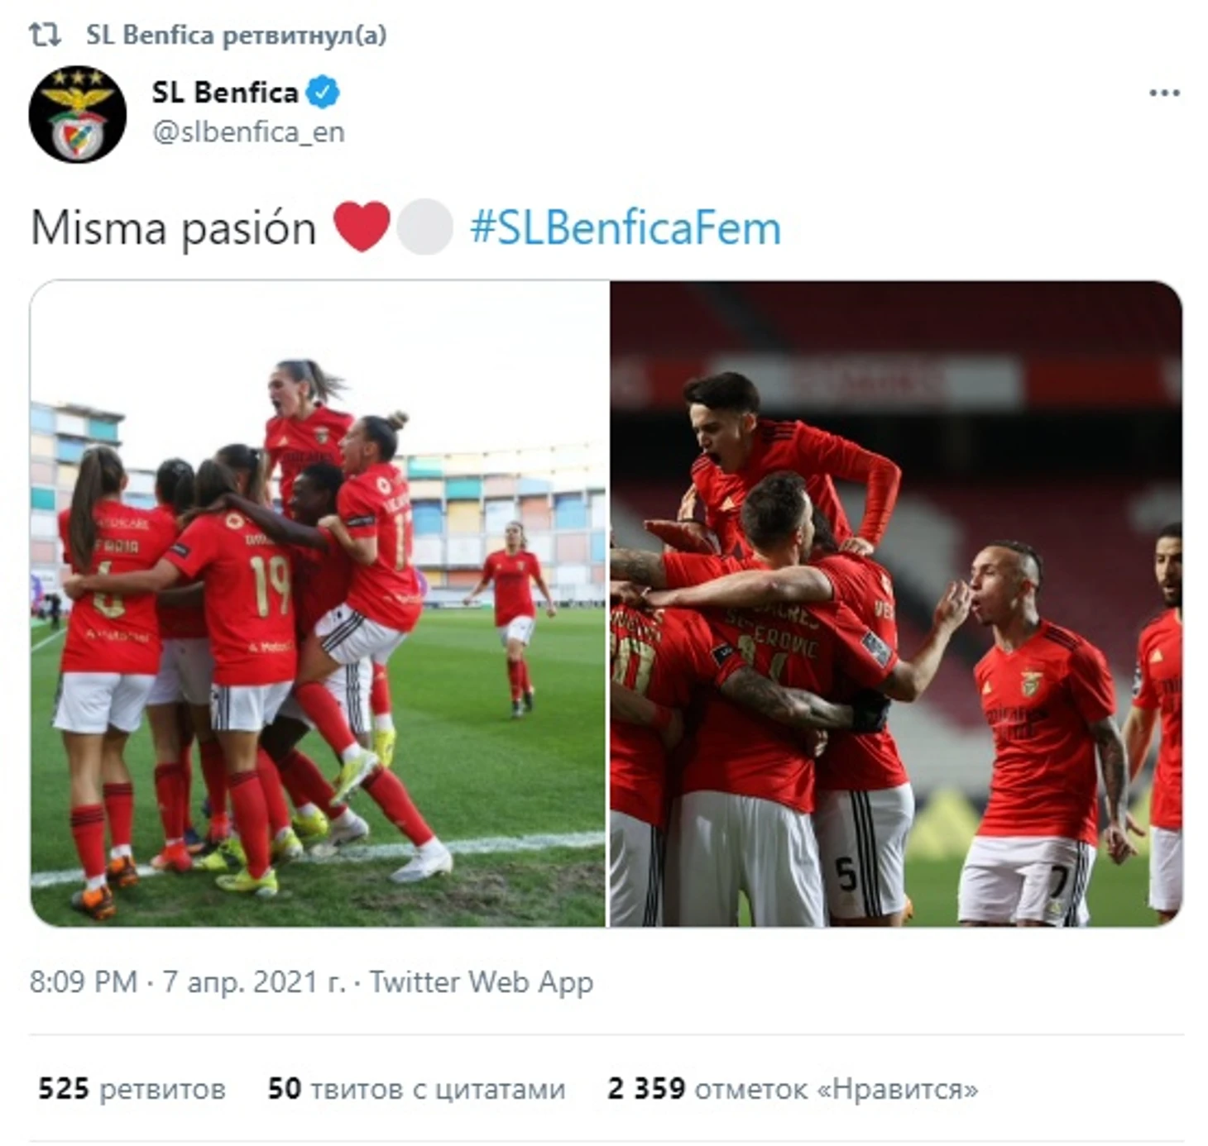The height and width of the screenshot is (1146, 1208).
Task: Click the retweet arrows icon above the tweet
Action: point(45,35)
